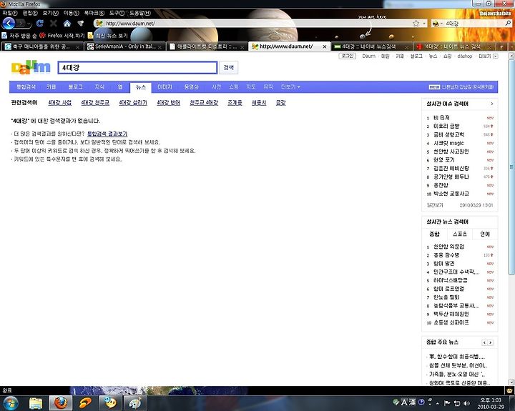Viewport: 515px width, 411px height.
Task: Open 북마크 menu
Action: pyautogui.click(x=94, y=13)
